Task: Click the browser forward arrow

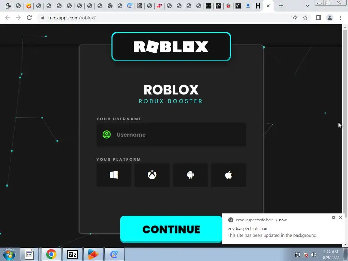Action: pos(18,18)
